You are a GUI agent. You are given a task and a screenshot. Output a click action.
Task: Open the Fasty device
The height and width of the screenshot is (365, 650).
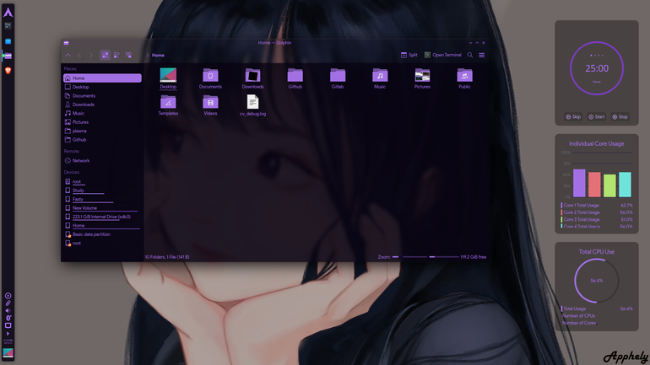pyautogui.click(x=102, y=199)
